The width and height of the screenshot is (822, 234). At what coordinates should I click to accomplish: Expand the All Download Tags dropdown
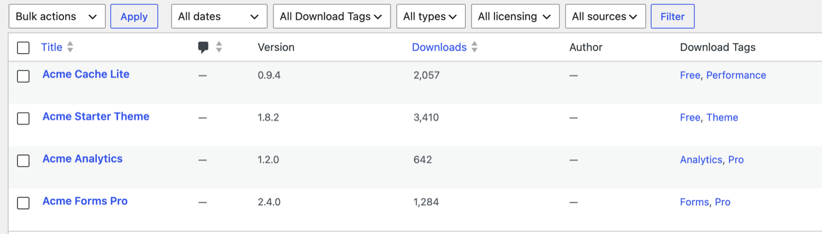coord(332,16)
